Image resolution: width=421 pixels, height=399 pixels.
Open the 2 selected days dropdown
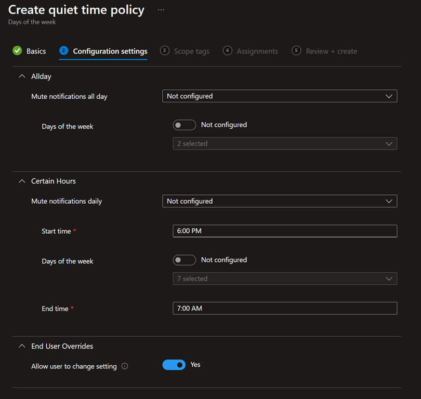(285, 144)
